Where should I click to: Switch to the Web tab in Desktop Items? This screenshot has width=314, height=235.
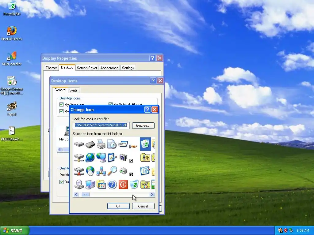click(73, 91)
